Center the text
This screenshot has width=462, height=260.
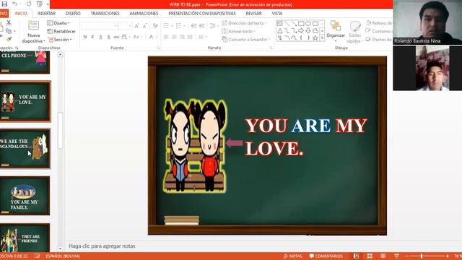(x=174, y=37)
